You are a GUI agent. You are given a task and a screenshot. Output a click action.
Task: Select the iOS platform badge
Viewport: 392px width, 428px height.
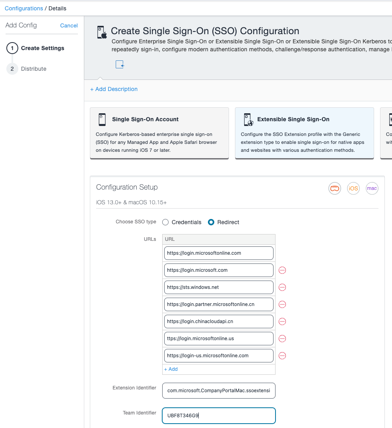[353, 188]
